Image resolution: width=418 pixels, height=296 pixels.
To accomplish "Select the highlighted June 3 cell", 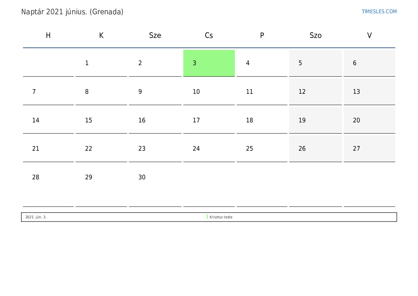I will (x=209, y=63).
